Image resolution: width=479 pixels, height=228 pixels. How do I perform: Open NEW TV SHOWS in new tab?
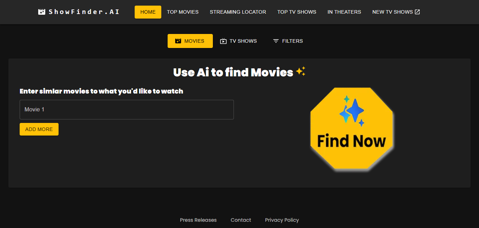point(392,12)
